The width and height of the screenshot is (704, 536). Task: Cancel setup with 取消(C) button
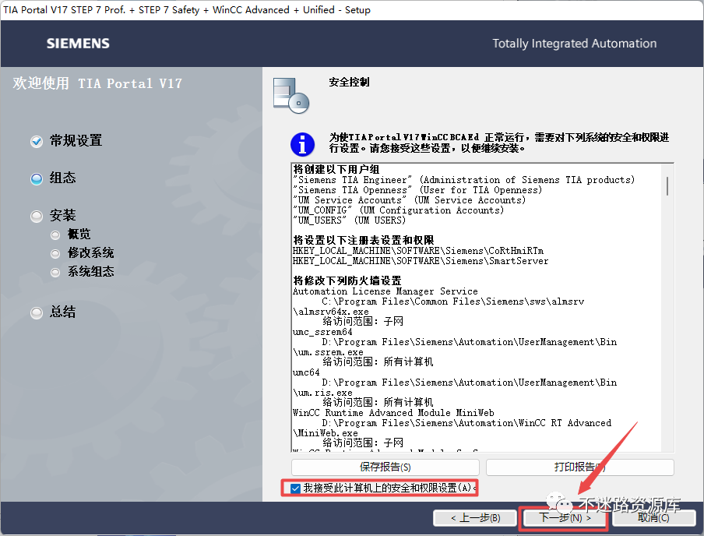click(653, 518)
